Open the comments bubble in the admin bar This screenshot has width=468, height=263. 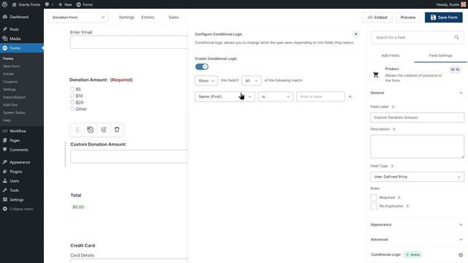[x=47, y=4]
